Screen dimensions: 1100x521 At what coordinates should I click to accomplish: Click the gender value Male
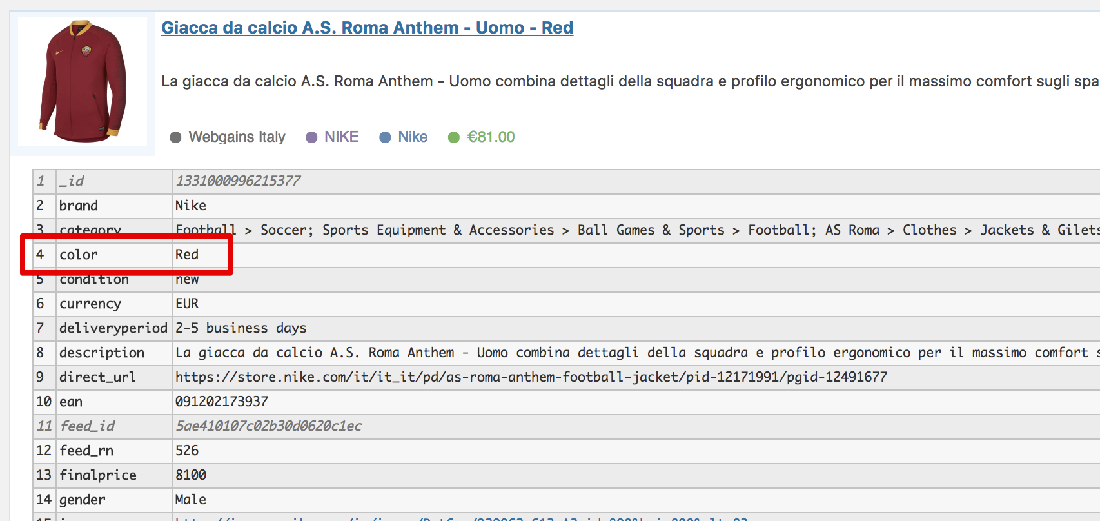(191, 500)
